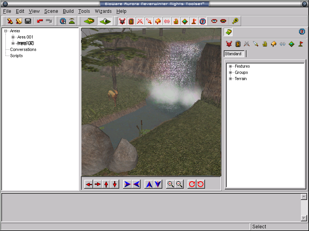The height and width of the screenshot is (231, 309).
Task: Select the creatures palette red monster icon
Action: tap(229, 44)
